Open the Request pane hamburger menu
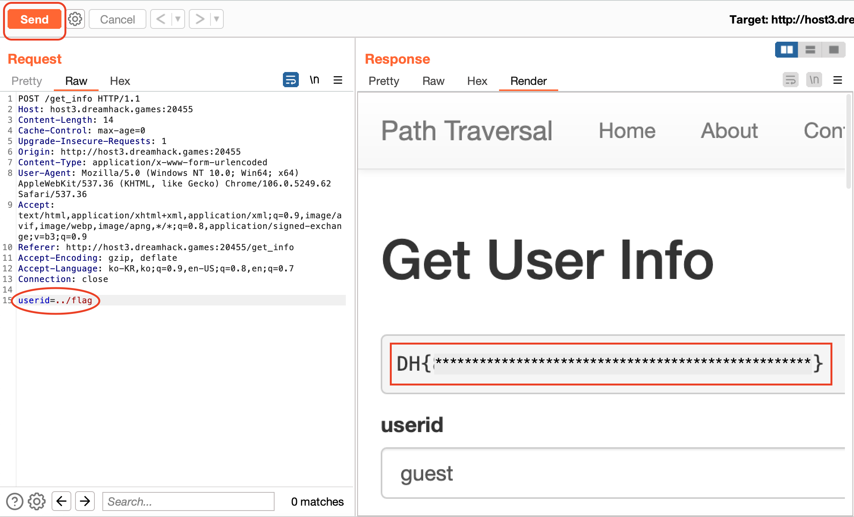This screenshot has height=517, width=854. click(x=338, y=80)
